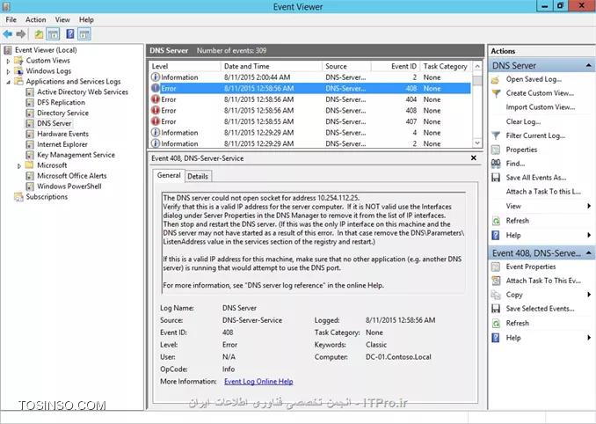The width and height of the screenshot is (596, 424).
Task: Click the Up One Level folder icon
Action: (x=39, y=34)
